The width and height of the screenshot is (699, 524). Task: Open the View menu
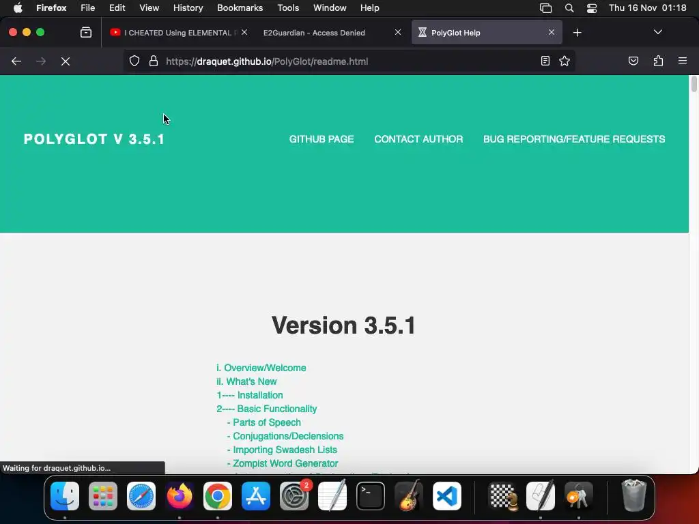(x=149, y=8)
